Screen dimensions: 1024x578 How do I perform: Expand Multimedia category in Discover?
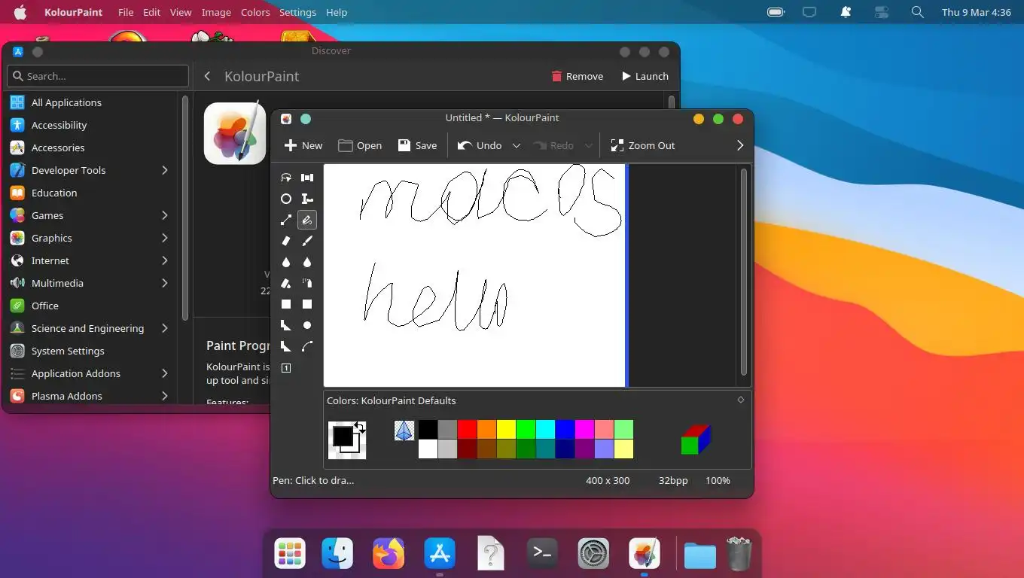coord(164,283)
